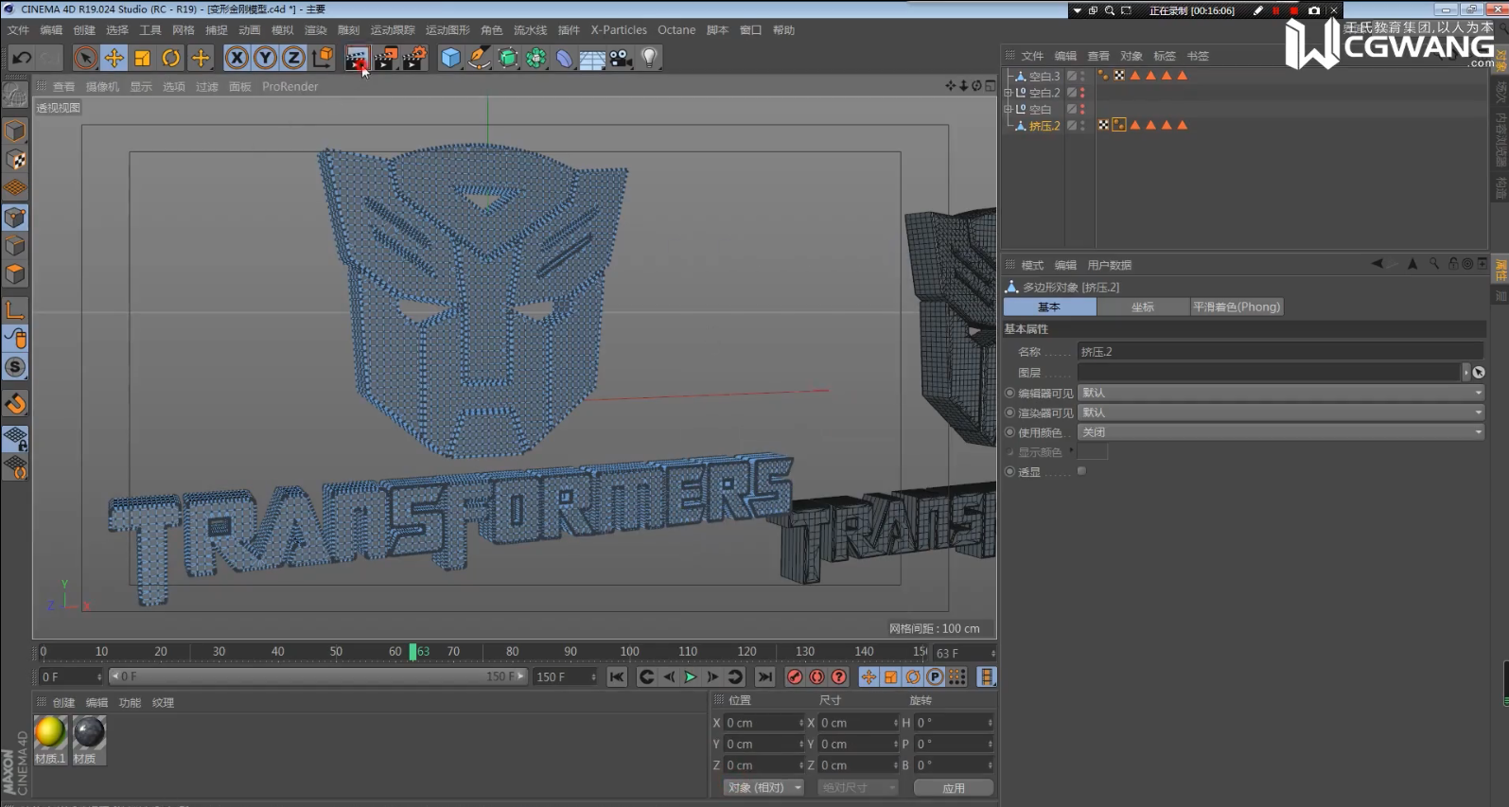
Task: Open the Octane menu
Action: 676,30
